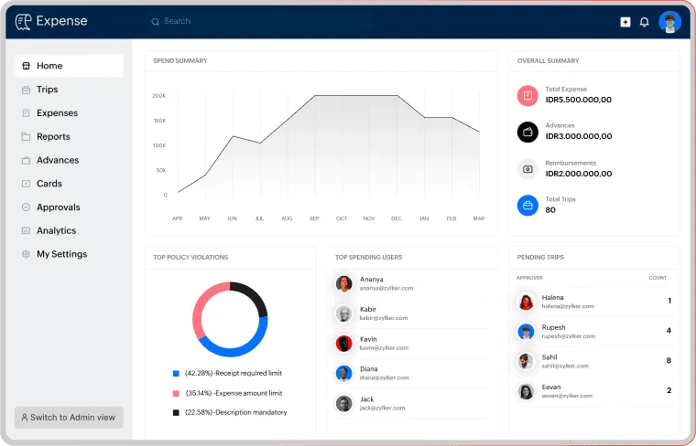Click blue Receipt required limit legend swatch
This screenshot has width=696, height=446.
coord(176,374)
